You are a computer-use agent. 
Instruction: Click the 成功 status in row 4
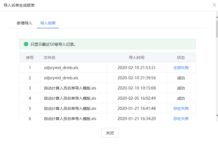click(x=181, y=98)
